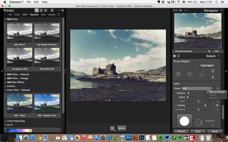Expand the B&W Films - Polaroid group
The height and width of the screenshot is (142, 228).
[x=6, y=75]
